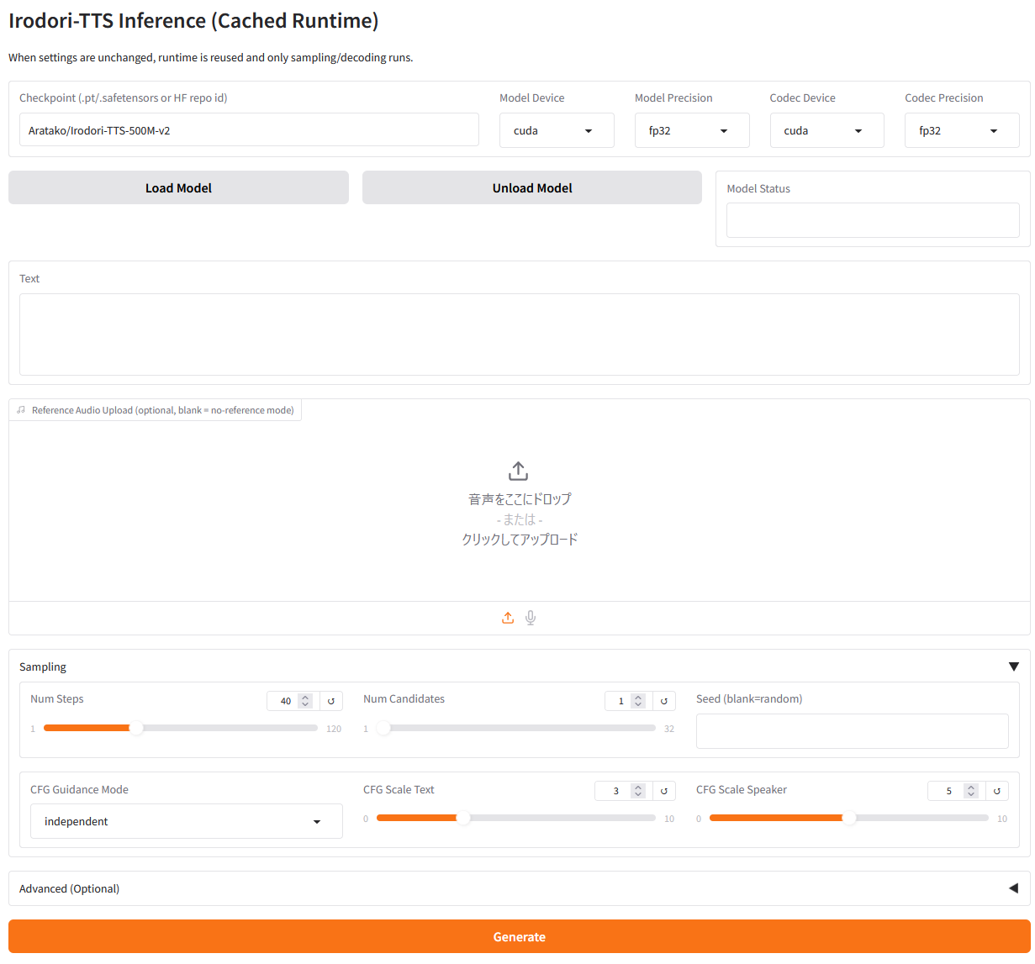
Task: Click the small orange upload icon
Action: [x=508, y=618]
